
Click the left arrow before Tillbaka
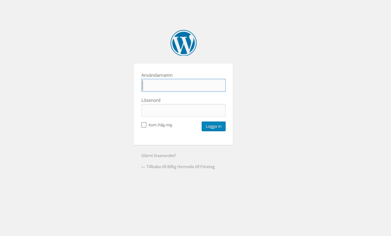point(143,167)
